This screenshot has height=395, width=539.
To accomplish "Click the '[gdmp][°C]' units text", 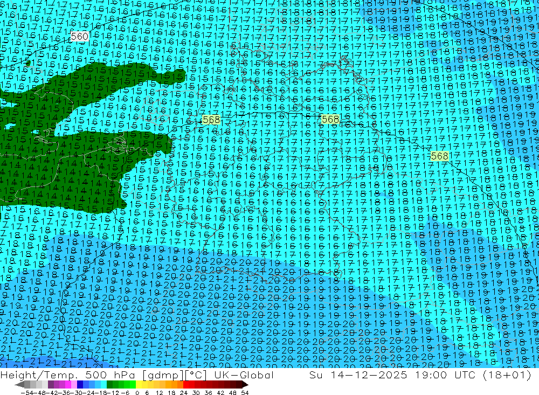I will coord(175,375).
